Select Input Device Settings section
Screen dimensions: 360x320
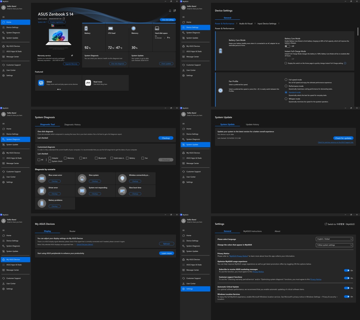(267, 24)
